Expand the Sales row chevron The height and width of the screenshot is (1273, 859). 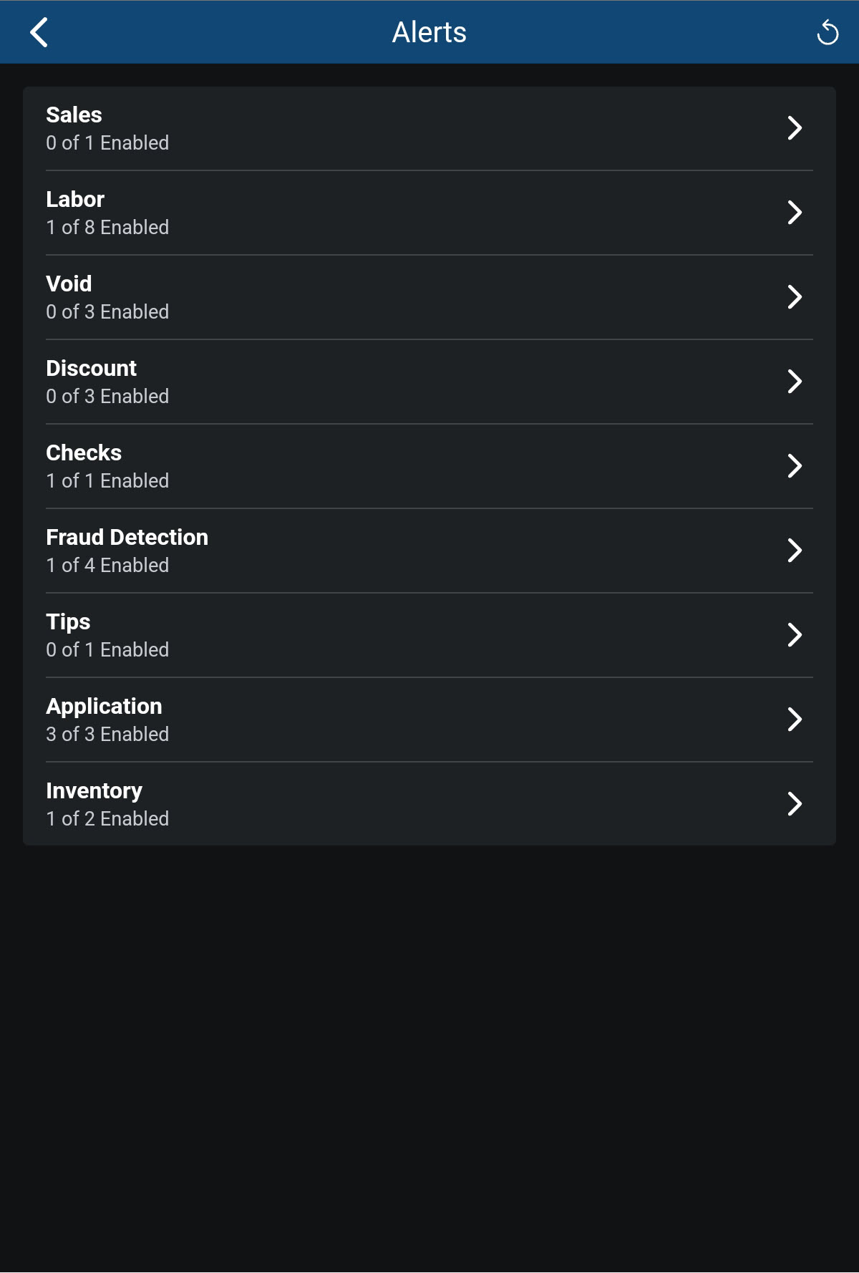[x=794, y=128]
